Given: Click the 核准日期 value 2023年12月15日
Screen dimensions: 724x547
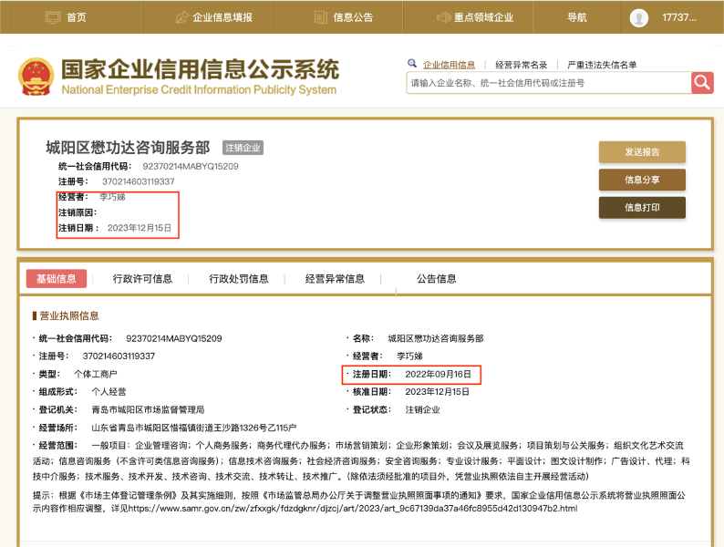Looking at the screenshot, I should pos(438,392).
